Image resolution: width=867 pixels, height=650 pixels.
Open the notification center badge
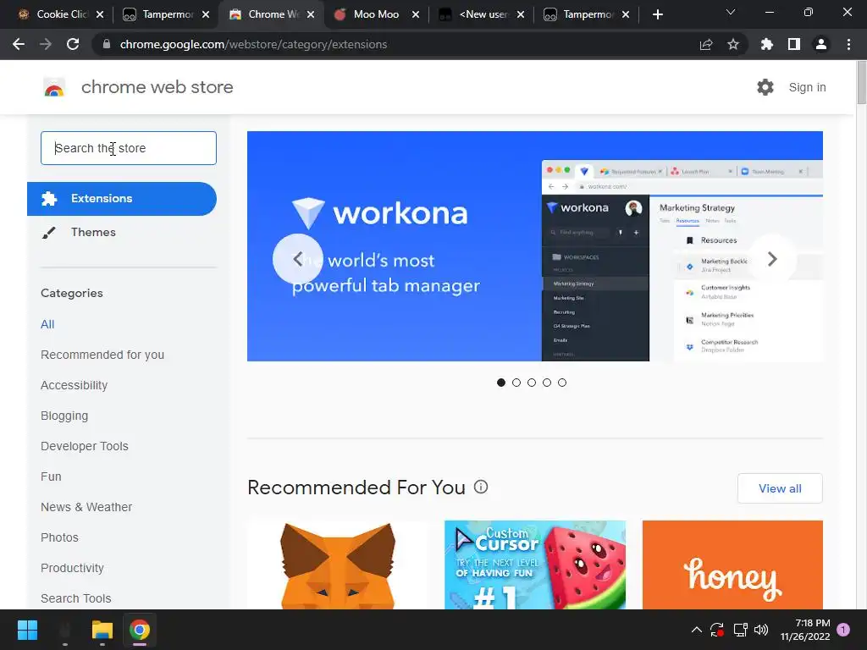click(x=843, y=630)
